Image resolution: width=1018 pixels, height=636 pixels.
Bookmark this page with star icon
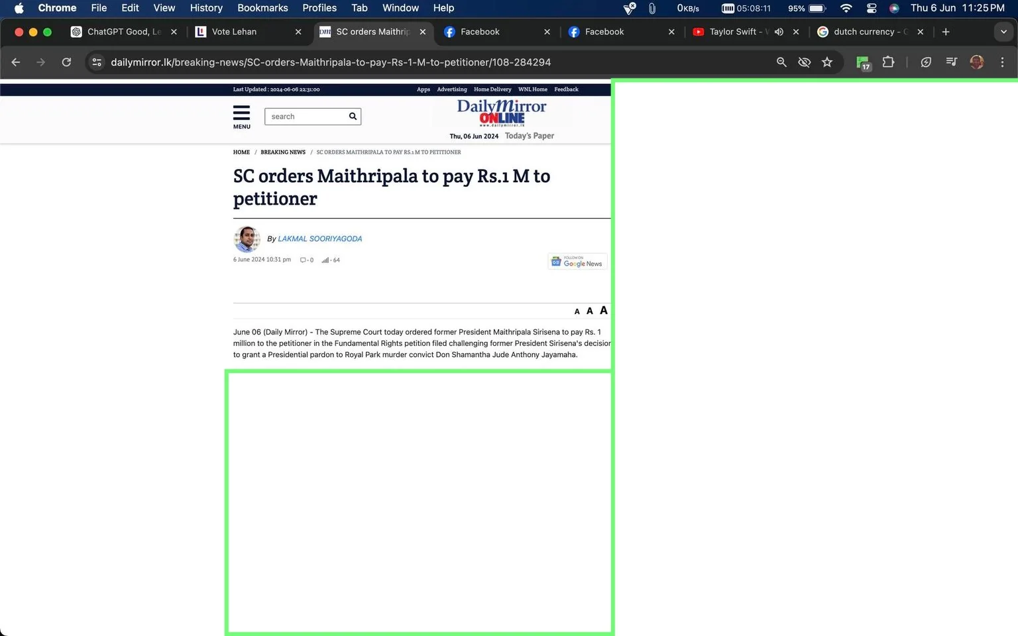pyautogui.click(x=827, y=62)
